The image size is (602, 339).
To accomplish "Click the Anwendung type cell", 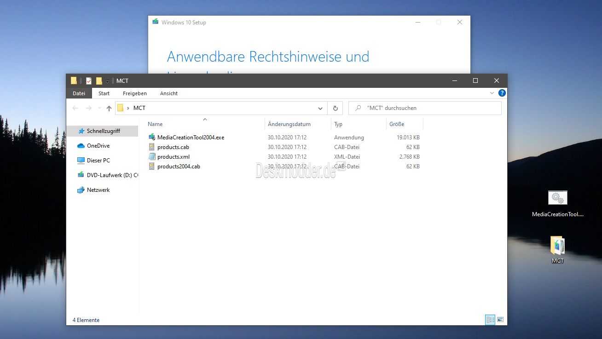I will point(349,138).
